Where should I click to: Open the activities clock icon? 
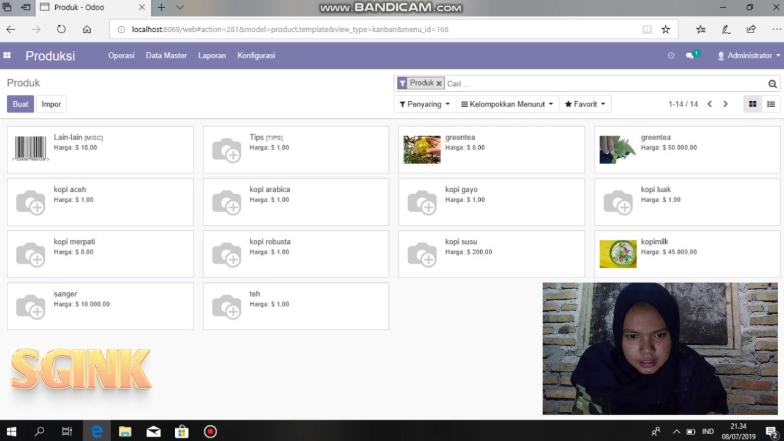coord(671,55)
